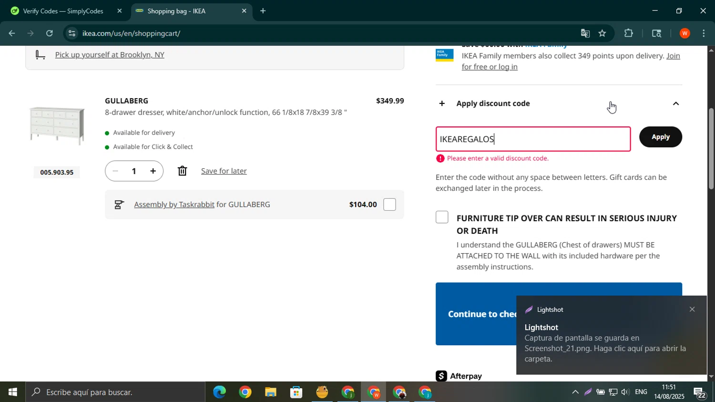Click the IKEA Family logo icon
Image resolution: width=715 pixels, height=402 pixels.
(444, 54)
